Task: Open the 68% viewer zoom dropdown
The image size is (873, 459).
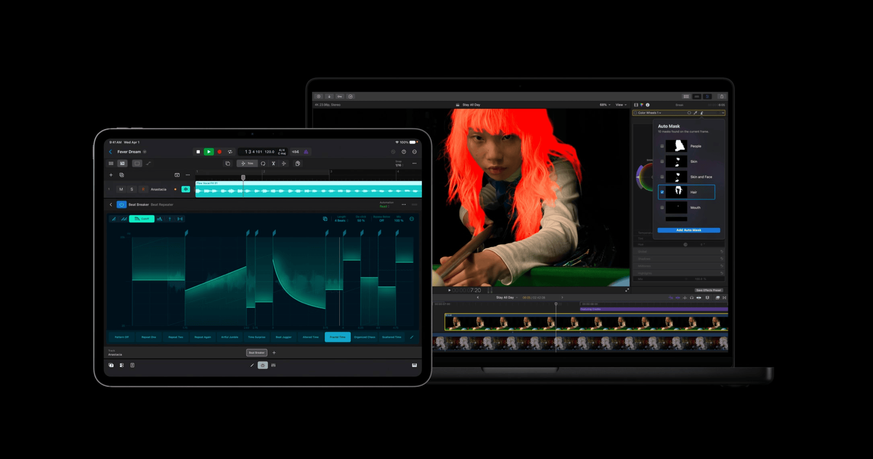Action: pos(605,105)
